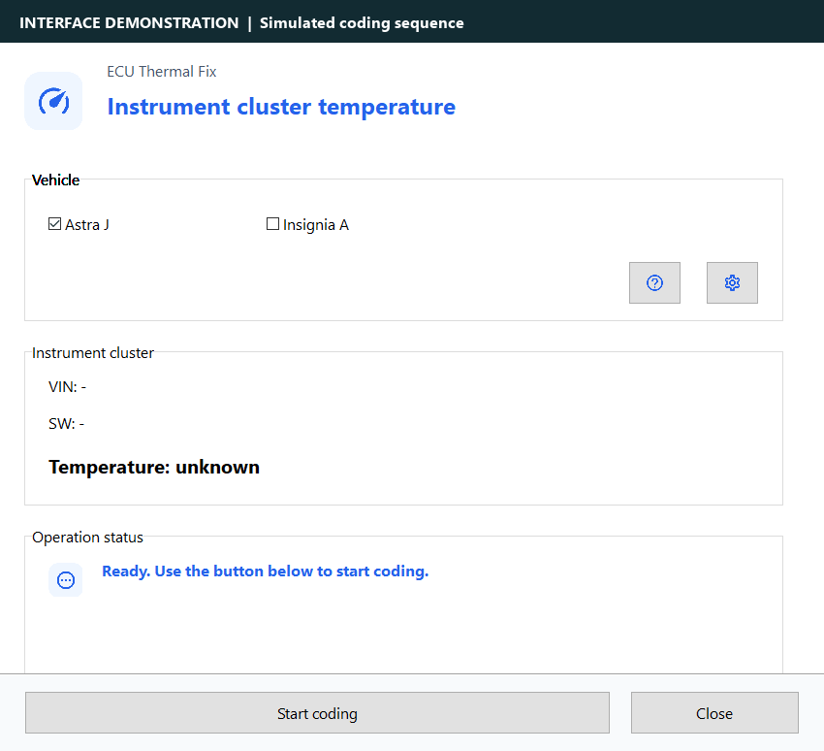The height and width of the screenshot is (751, 824).
Task: Click the Instrument cluster group label
Action: tap(93, 353)
